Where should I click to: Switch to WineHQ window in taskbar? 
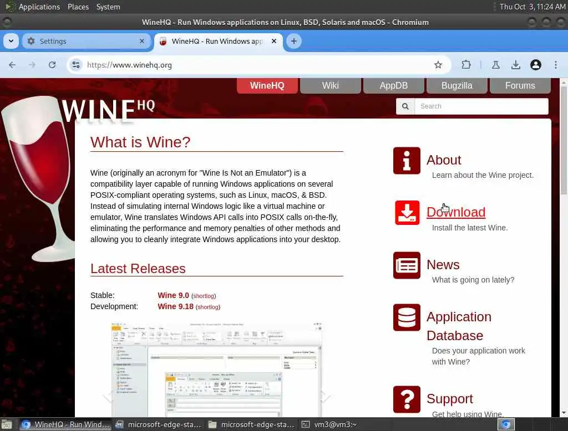(65, 424)
